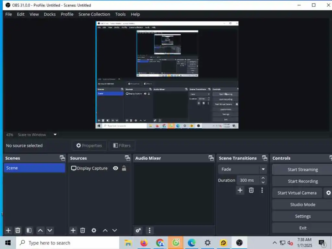332x249 pixels.
Task: Open the File menu
Action: tap(9, 14)
